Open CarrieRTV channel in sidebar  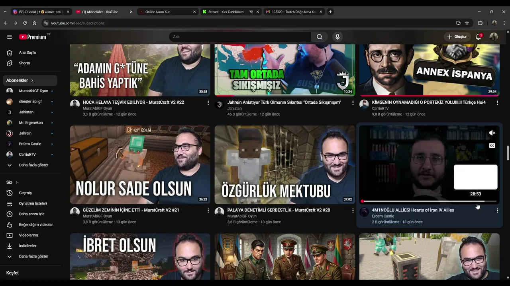tap(31, 155)
